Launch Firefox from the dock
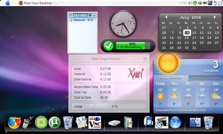 [x=14, y=123]
